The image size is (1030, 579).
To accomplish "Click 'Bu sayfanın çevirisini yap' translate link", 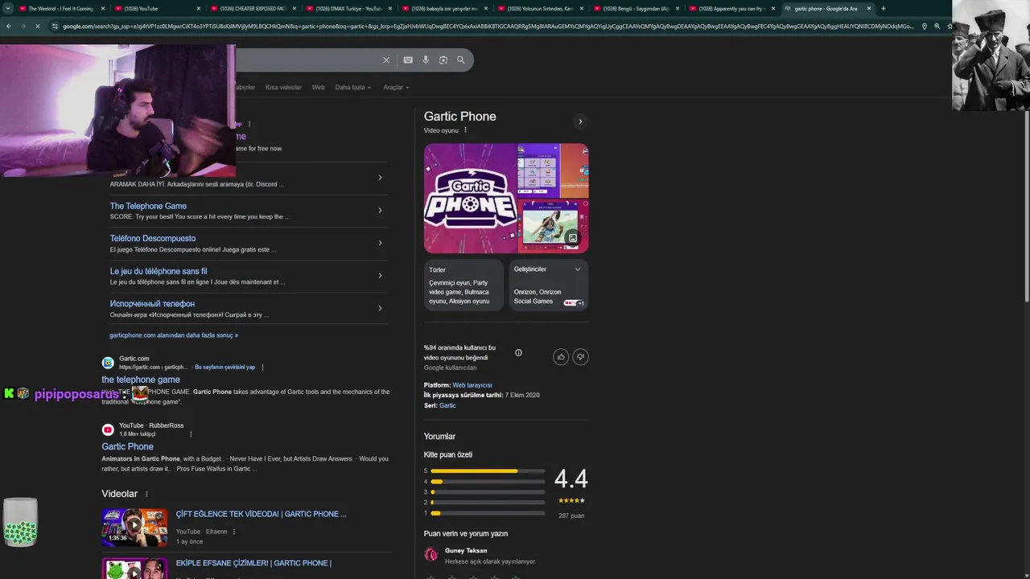I will point(225,368).
